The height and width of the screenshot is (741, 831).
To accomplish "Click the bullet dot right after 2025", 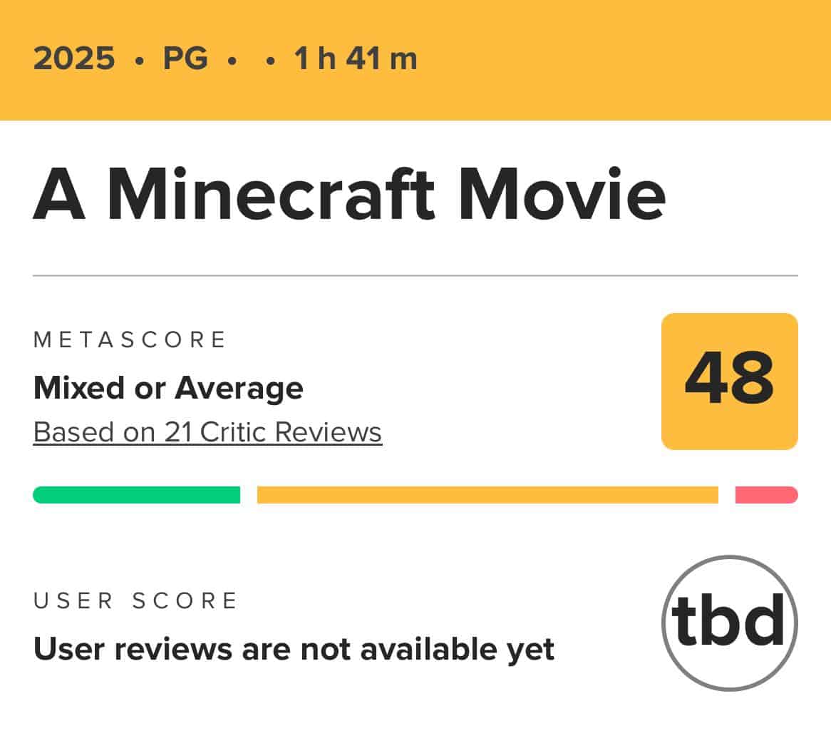I will click(140, 61).
